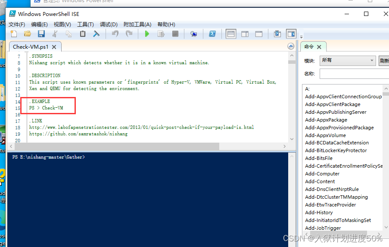Create a new script file
The width and height of the screenshot is (389, 247).
[14, 34]
